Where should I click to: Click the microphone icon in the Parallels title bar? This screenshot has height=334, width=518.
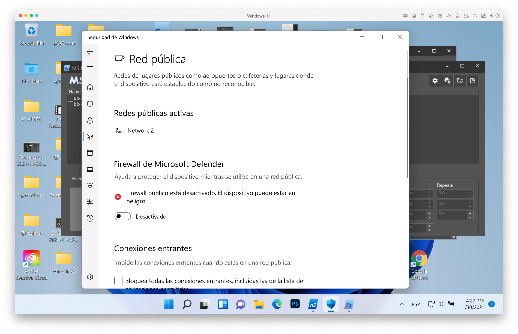457,16
